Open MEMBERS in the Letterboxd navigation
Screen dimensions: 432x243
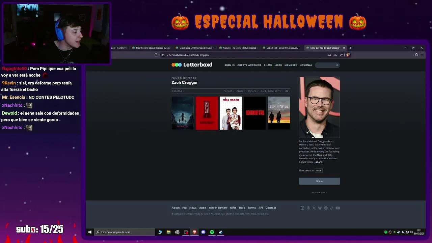(291, 65)
